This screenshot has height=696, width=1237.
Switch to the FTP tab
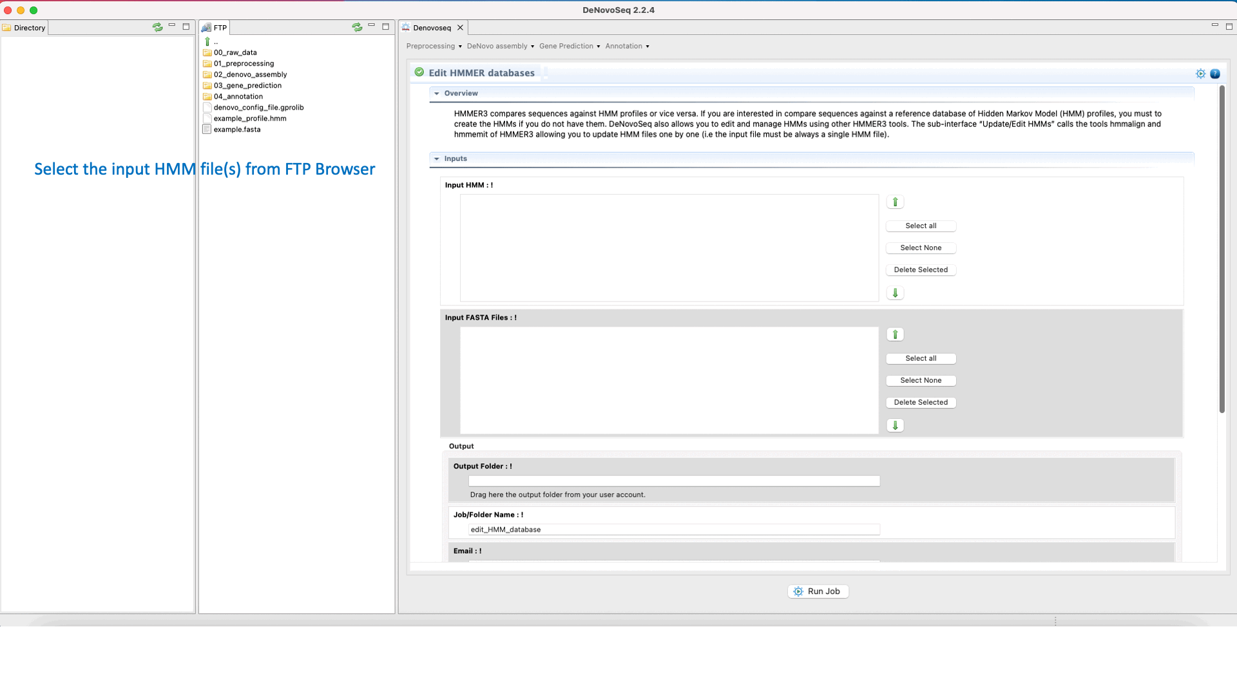pos(215,28)
